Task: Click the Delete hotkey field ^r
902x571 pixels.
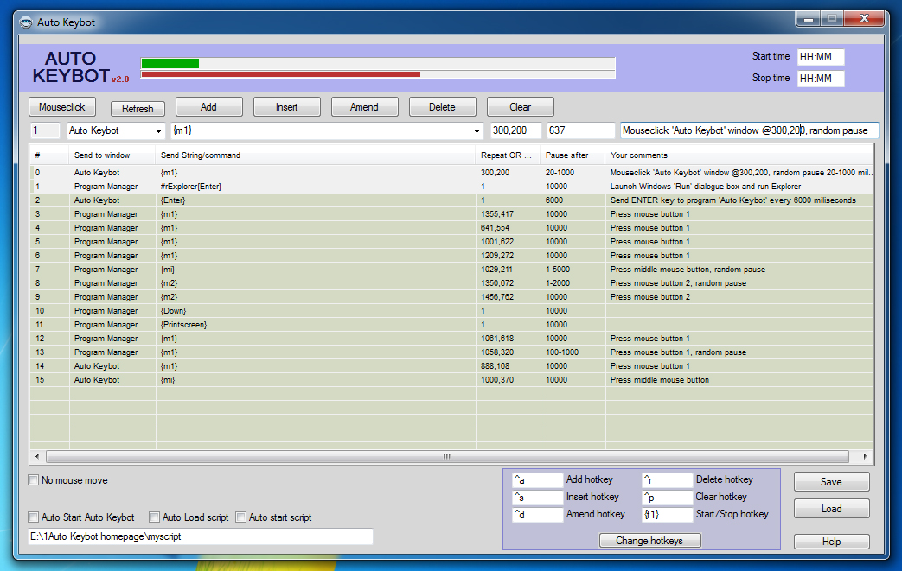Action: (x=667, y=479)
